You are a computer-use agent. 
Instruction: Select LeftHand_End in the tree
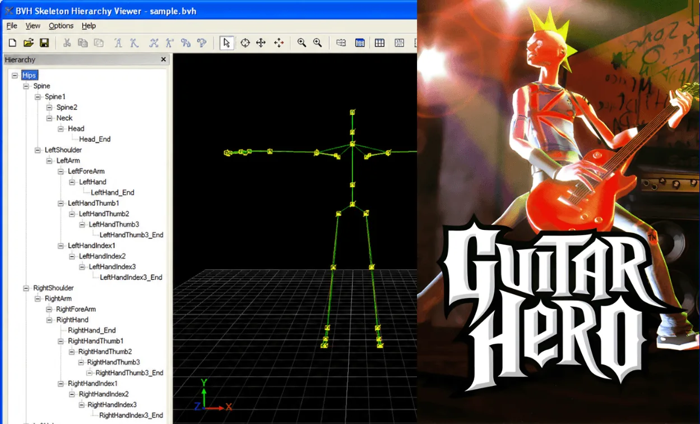113,192
